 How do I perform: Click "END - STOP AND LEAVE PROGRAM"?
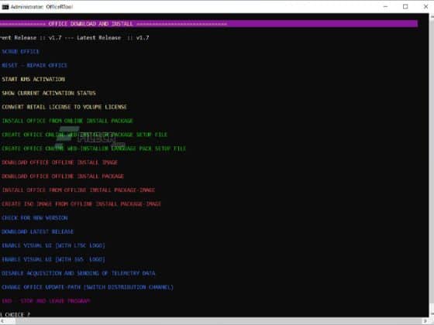point(46,301)
